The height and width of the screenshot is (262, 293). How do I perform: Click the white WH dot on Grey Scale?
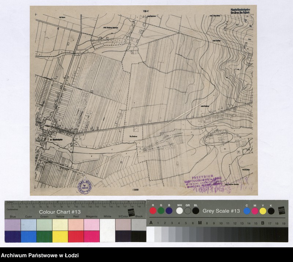click(179, 211)
